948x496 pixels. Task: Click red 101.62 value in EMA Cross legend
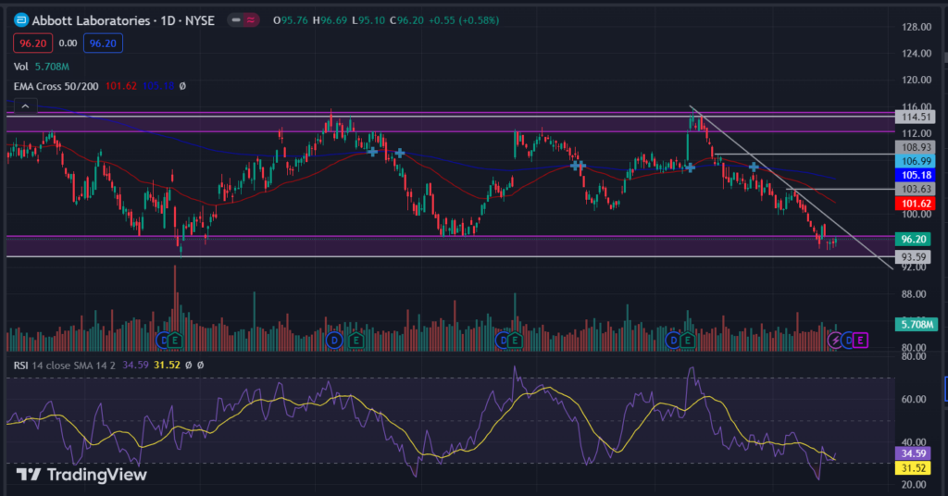tap(121, 86)
